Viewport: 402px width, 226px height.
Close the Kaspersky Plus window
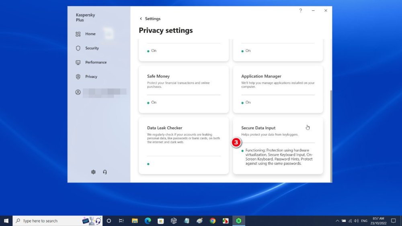[x=326, y=10]
